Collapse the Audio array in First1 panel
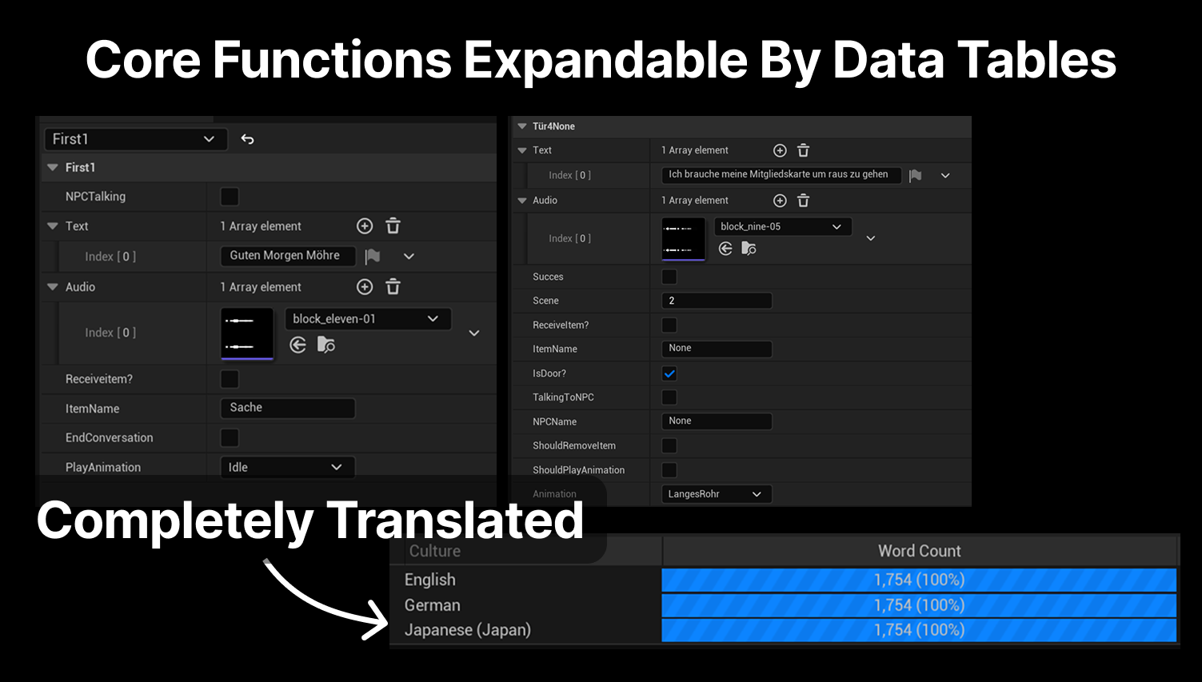1202x682 pixels. [x=53, y=287]
